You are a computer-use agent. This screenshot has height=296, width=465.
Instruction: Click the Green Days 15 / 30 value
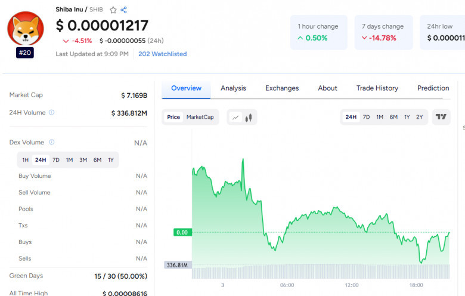(120, 276)
